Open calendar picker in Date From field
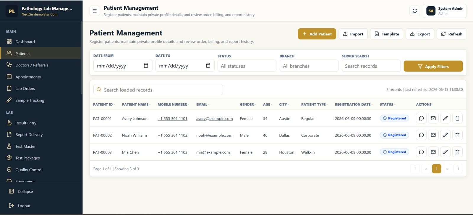Viewport: 473px width, 215px height. pyautogui.click(x=146, y=66)
